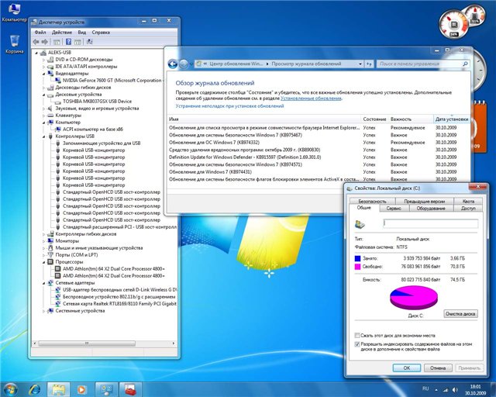The width and height of the screenshot is (496, 397).
Task: Click OK in disk properties dialog
Action: pos(406,368)
